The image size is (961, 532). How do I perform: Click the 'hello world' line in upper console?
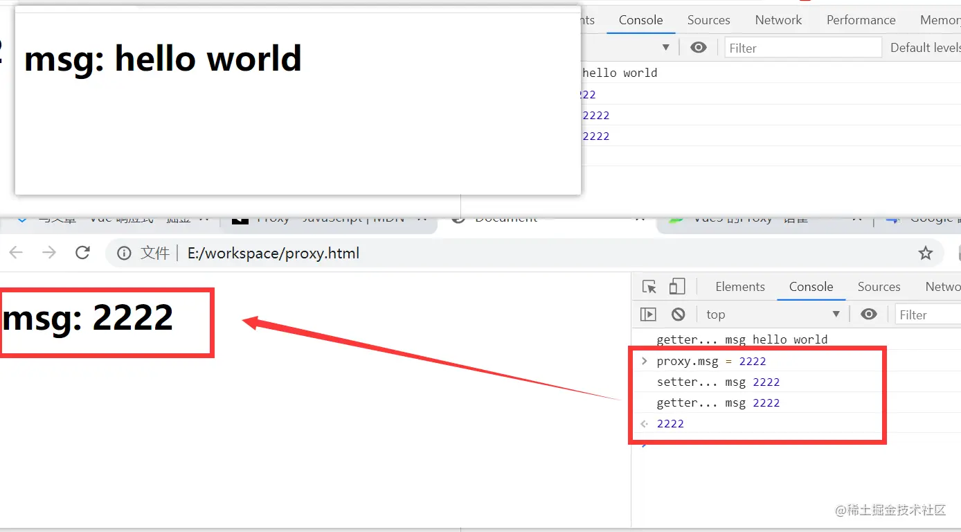click(620, 73)
